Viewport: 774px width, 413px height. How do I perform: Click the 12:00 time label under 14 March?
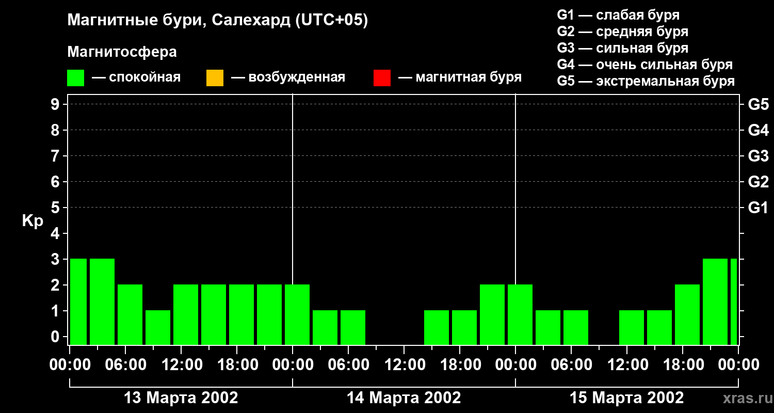(x=404, y=365)
